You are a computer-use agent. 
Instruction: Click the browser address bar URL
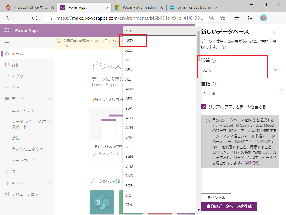[x=130, y=18]
